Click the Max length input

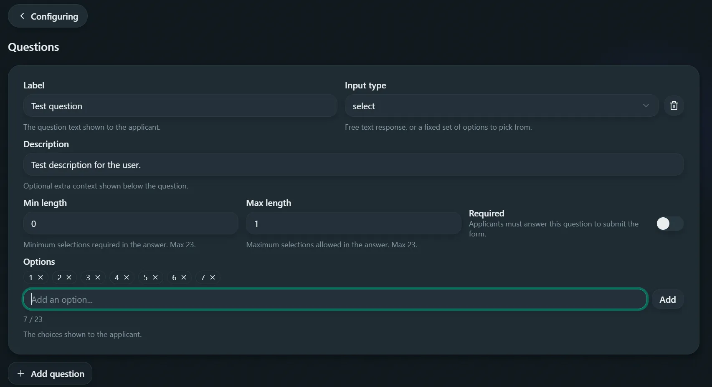pyautogui.click(x=353, y=224)
